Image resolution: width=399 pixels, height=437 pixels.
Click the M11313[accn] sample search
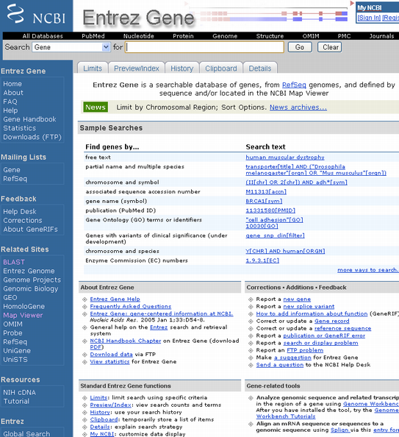pyautogui.click(x=266, y=192)
